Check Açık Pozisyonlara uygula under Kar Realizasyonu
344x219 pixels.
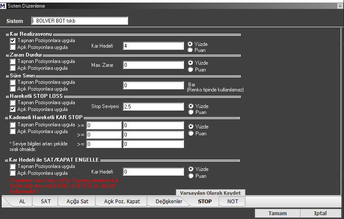pyautogui.click(x=13, y=47)
